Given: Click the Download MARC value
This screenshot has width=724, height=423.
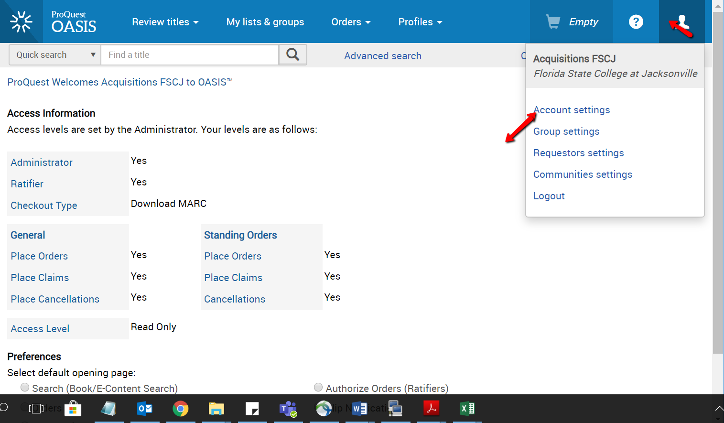Looking at the screenshot, I should [x=169, y=204].
